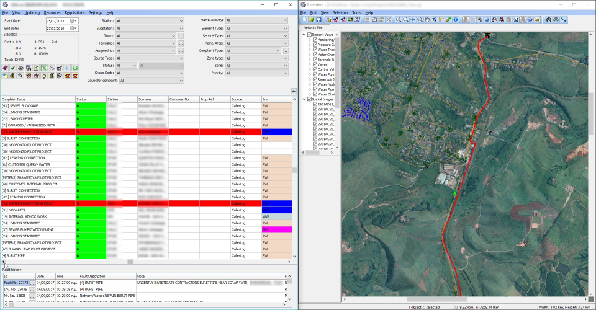Click the blue info icon in map toolbar
The image size is (596, 310).
456,20
